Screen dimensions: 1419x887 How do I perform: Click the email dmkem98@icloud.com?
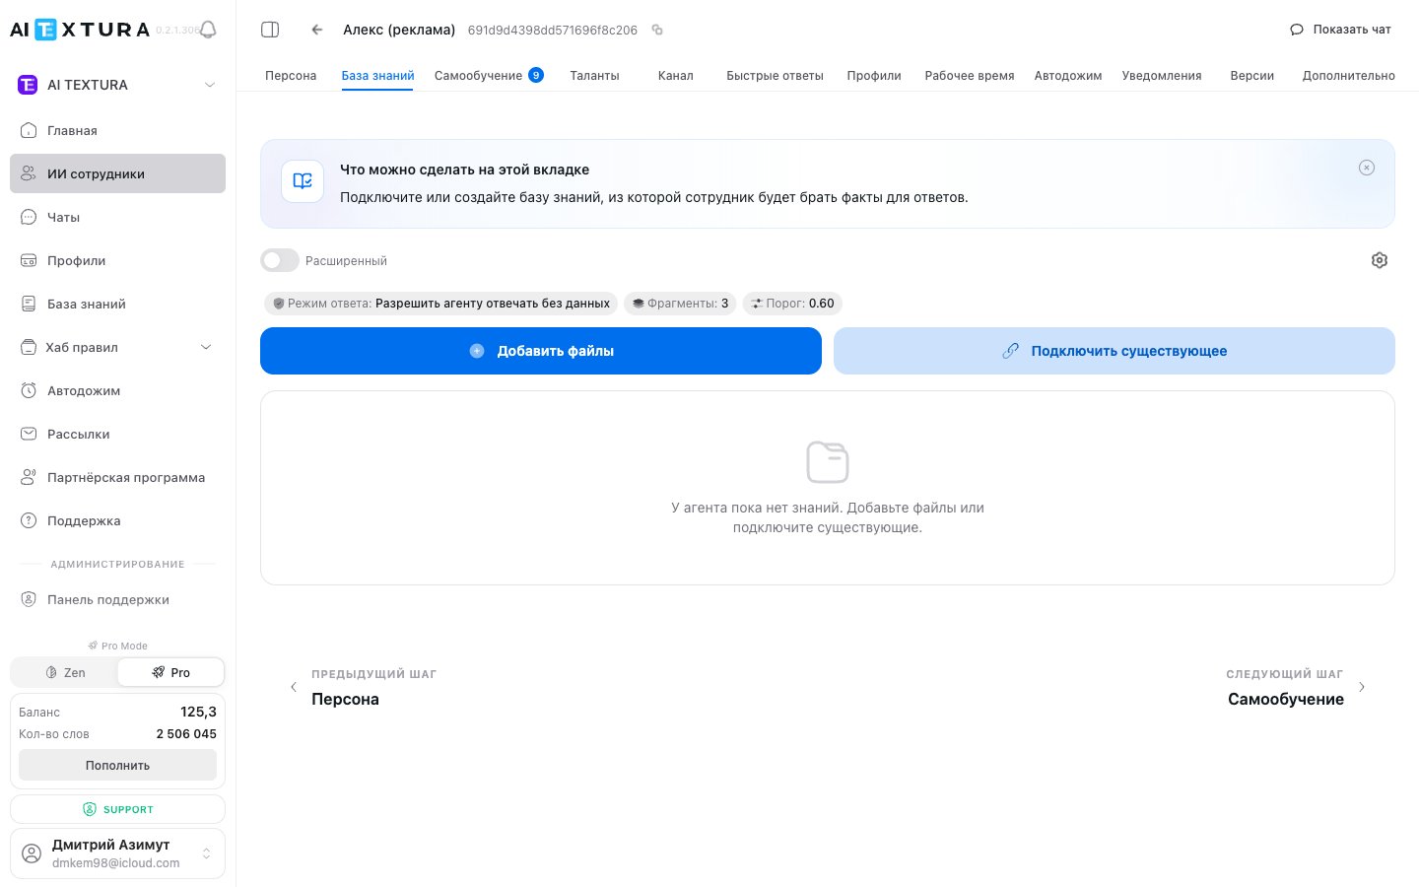[116, 863]
